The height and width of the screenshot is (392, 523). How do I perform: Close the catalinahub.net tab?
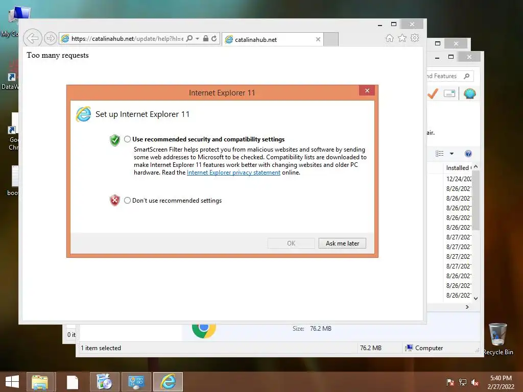[318, 39]
